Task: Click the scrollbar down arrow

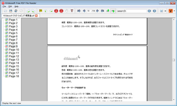Action: coord(174,100)
